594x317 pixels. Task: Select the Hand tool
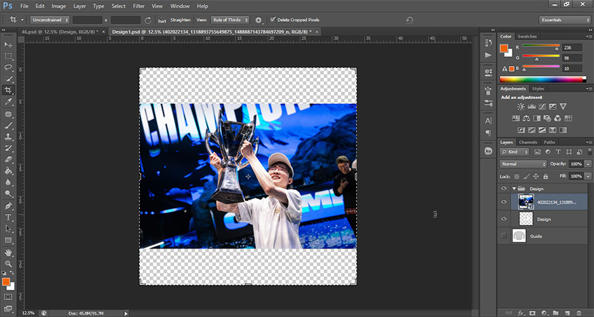(x=8, y=253)
